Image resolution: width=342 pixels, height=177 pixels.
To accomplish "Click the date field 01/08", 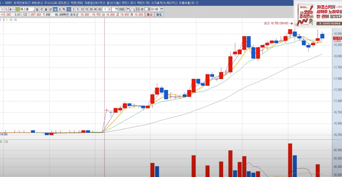I will (155, 9).
